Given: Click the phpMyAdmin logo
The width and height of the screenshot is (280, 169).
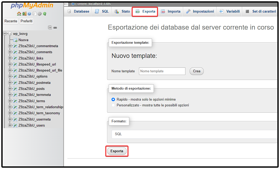Looking at the screenshot, I should [x=32, y=6].
